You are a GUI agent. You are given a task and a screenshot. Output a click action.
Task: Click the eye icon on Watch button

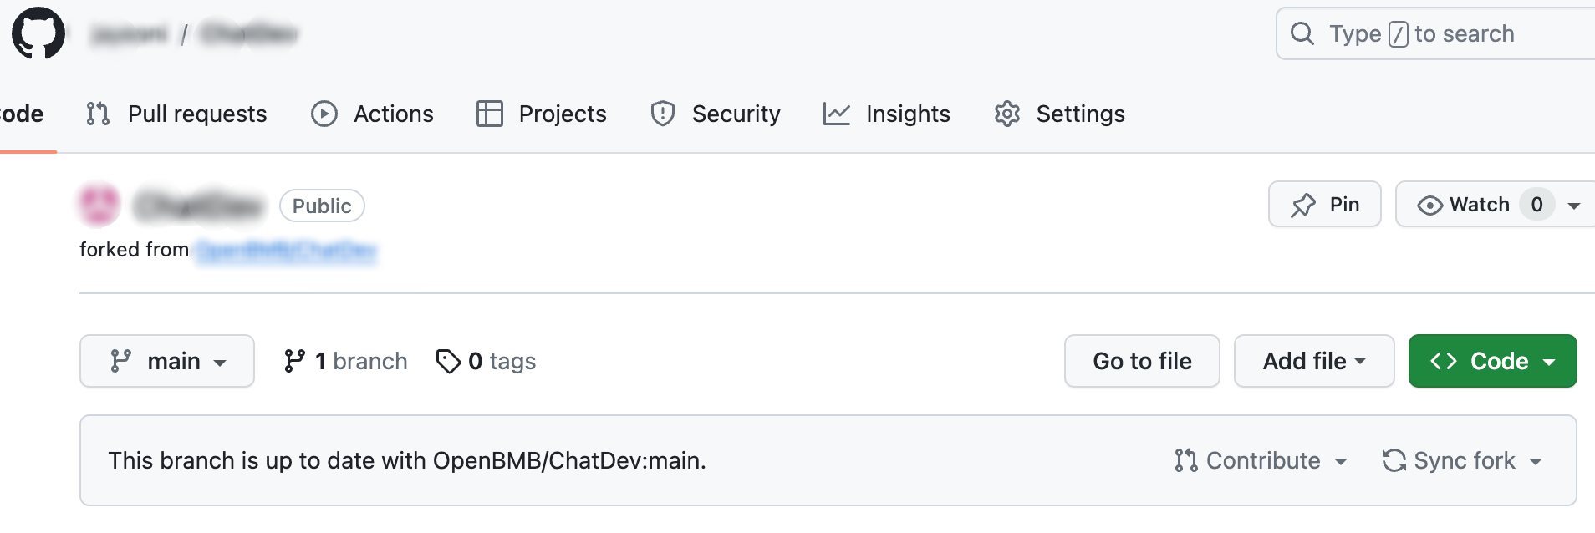tap(1429, 205)
